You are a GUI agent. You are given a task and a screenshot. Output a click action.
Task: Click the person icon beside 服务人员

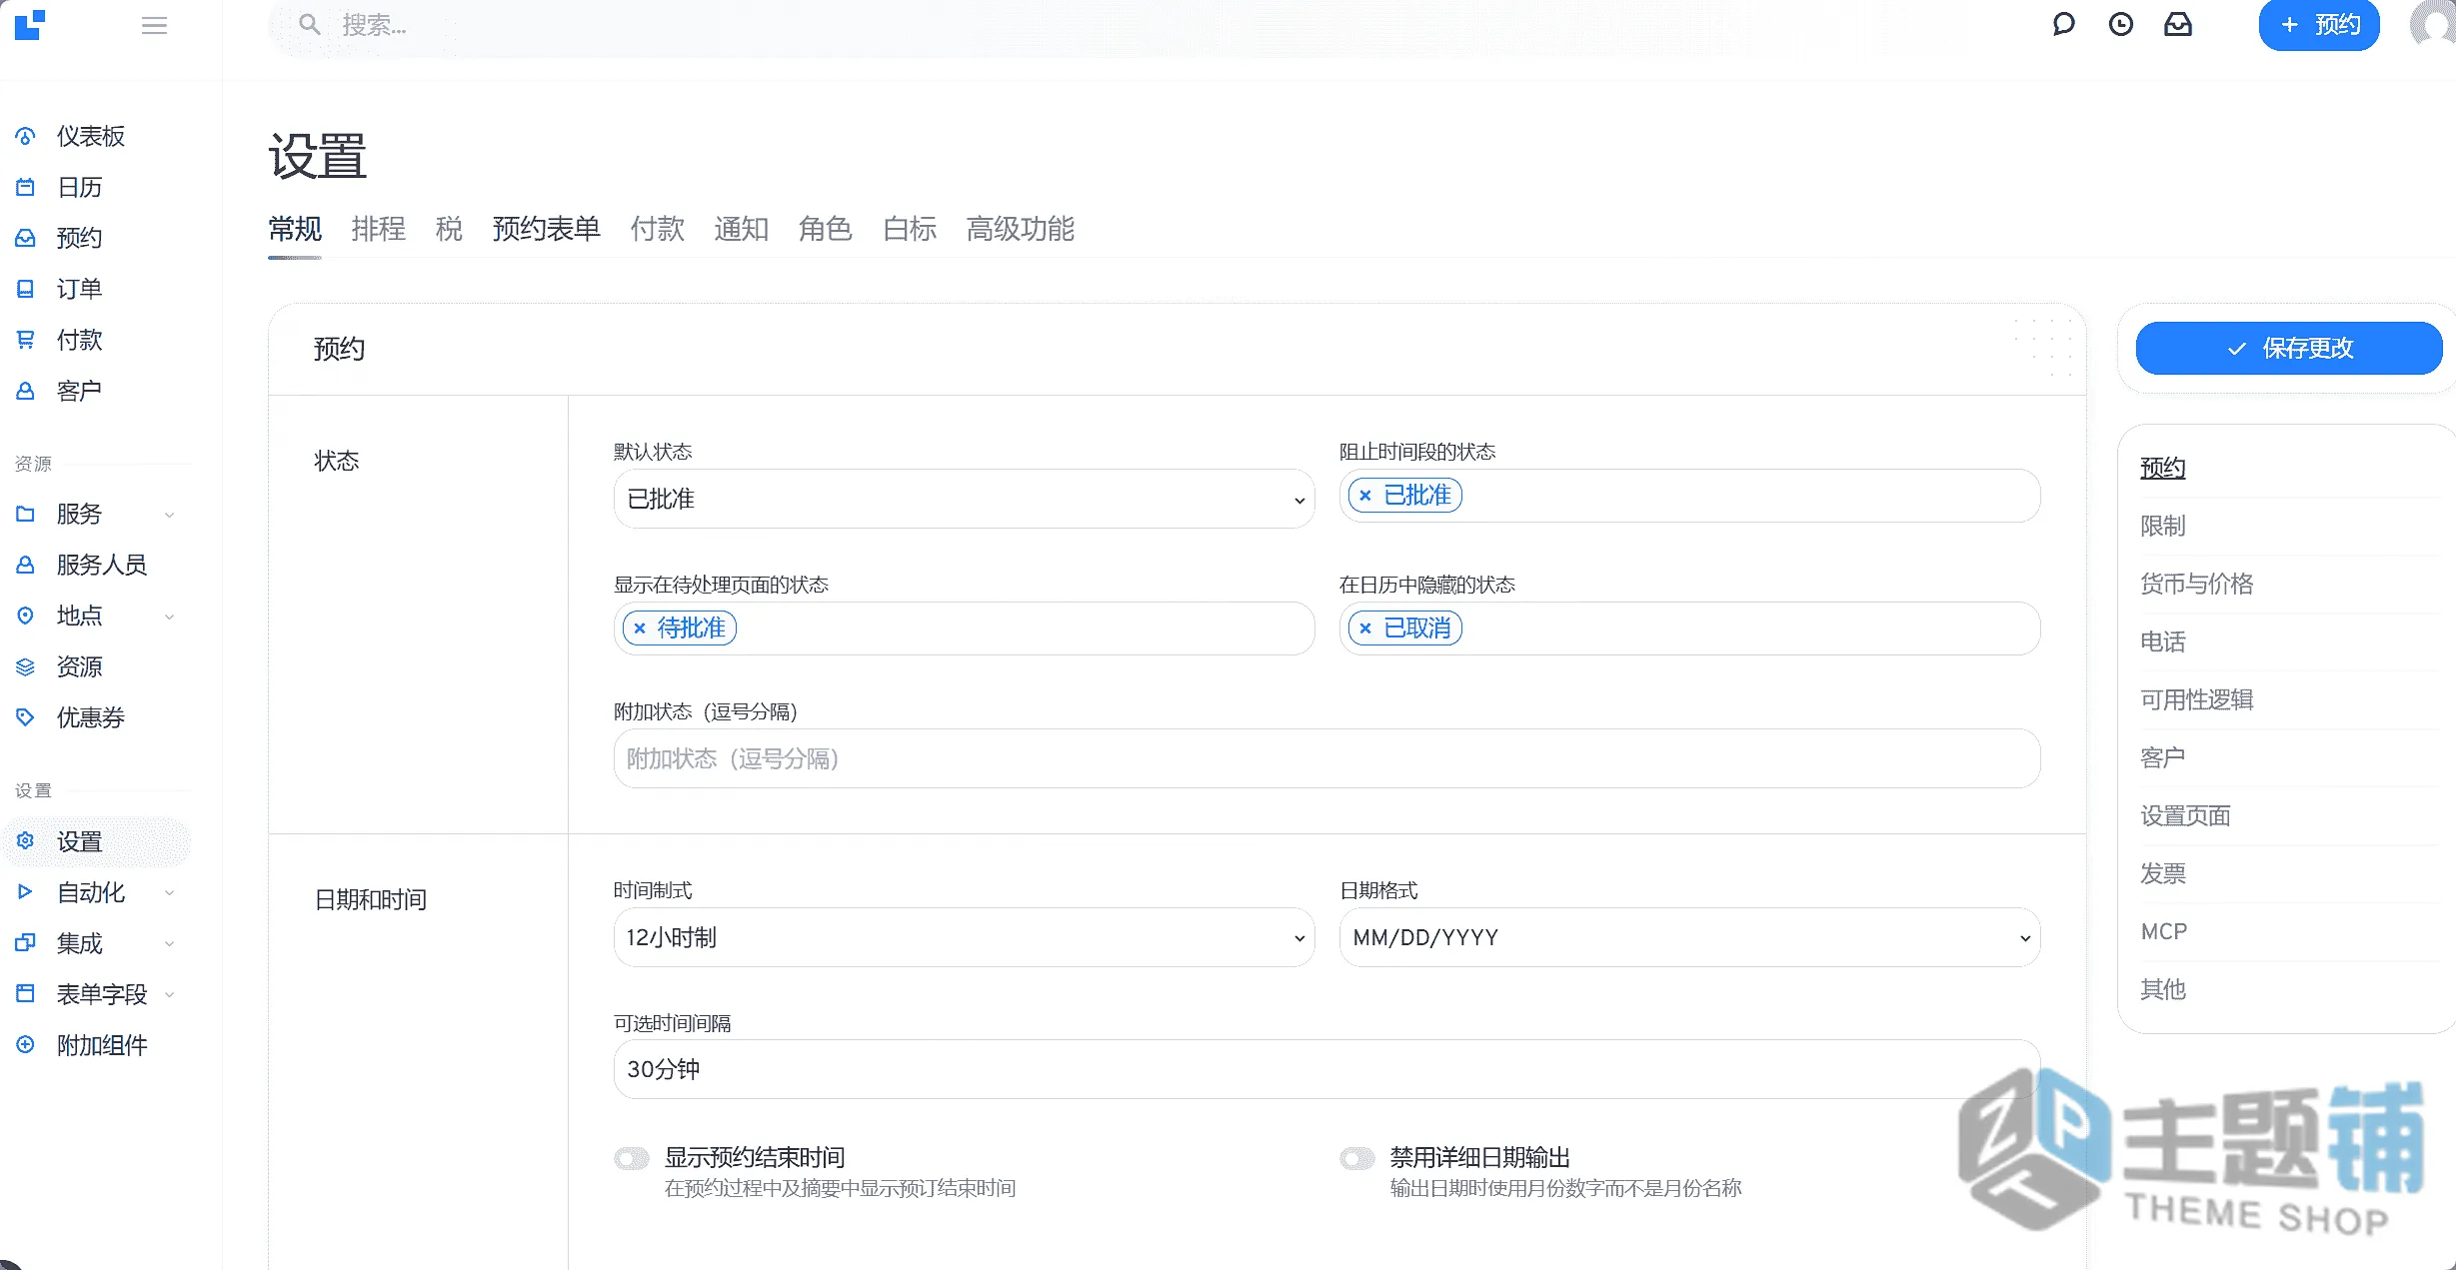(26, 565)
